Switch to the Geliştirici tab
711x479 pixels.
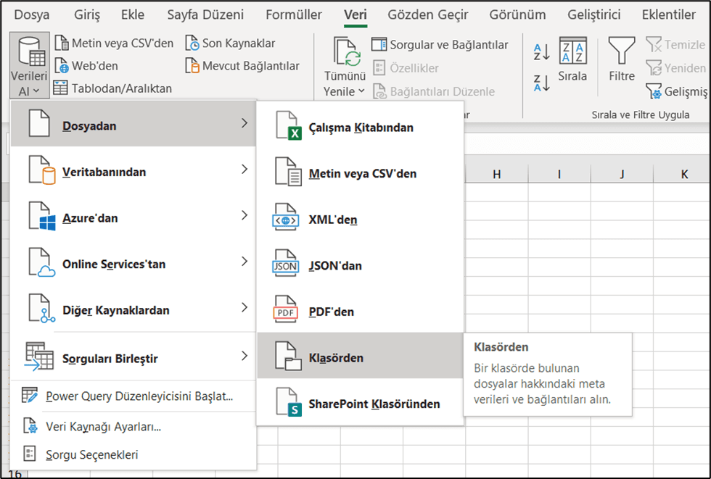(x=594, y=15)
